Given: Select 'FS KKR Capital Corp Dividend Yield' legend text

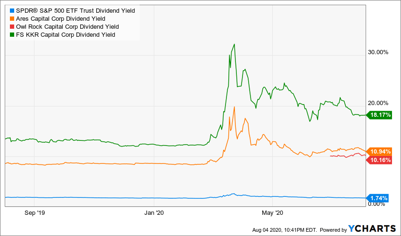Looking at the screenshot, I should tap(66, 35).
